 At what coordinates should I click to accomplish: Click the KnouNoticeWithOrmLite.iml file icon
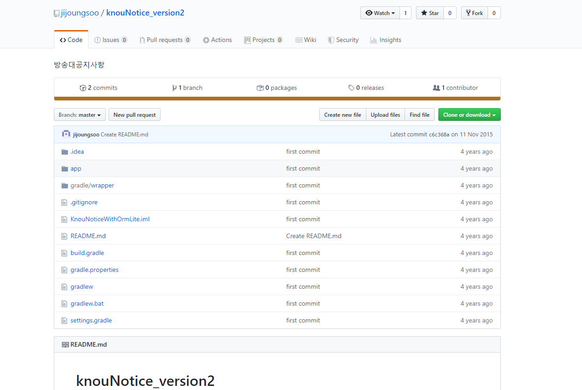point(64,219)
